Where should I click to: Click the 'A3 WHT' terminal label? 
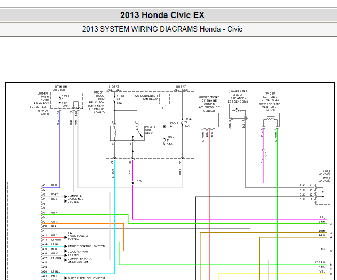[x=50, y=195]
